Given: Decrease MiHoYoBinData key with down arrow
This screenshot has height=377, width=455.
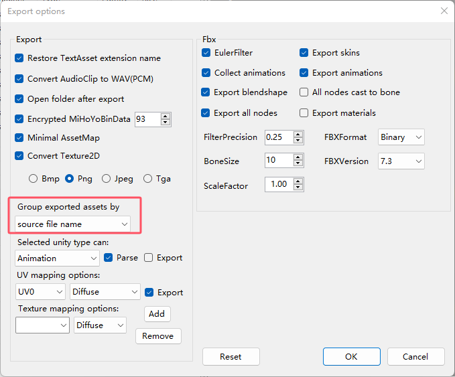Looking at the screenshot, I should (x=166, y=123).
